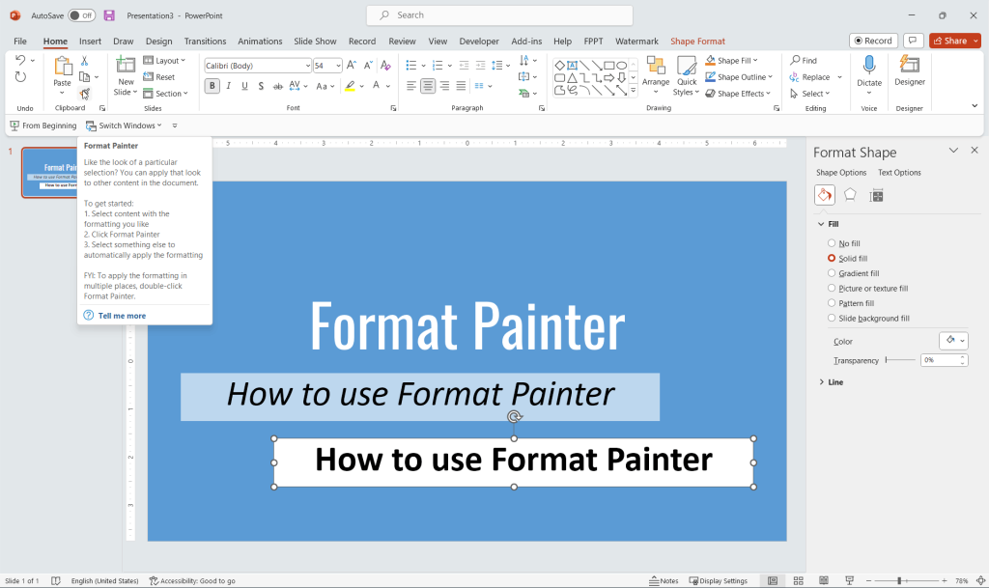Open the fill Color picker button
This screenshot has width=989, height=588.
point(953,341)
